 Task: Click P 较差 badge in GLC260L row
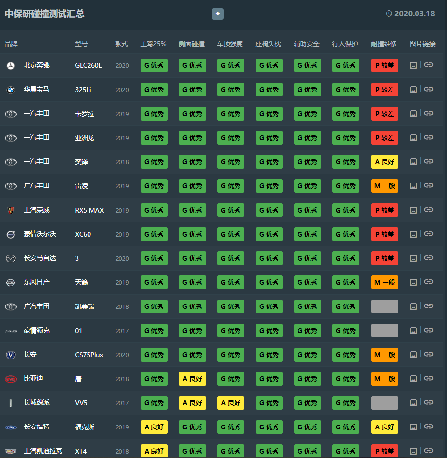(385, 65)
